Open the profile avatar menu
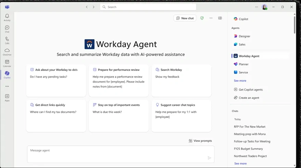Screen dimensions: 301x168 (264, 7)
